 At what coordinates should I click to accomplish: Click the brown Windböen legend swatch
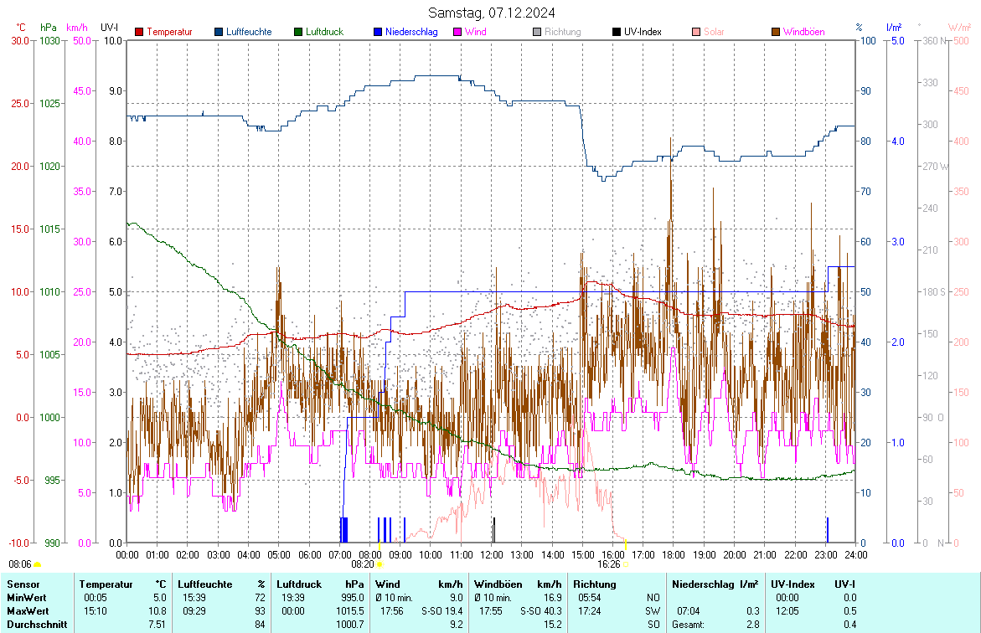pyautogui.click(x=776, y=32)
